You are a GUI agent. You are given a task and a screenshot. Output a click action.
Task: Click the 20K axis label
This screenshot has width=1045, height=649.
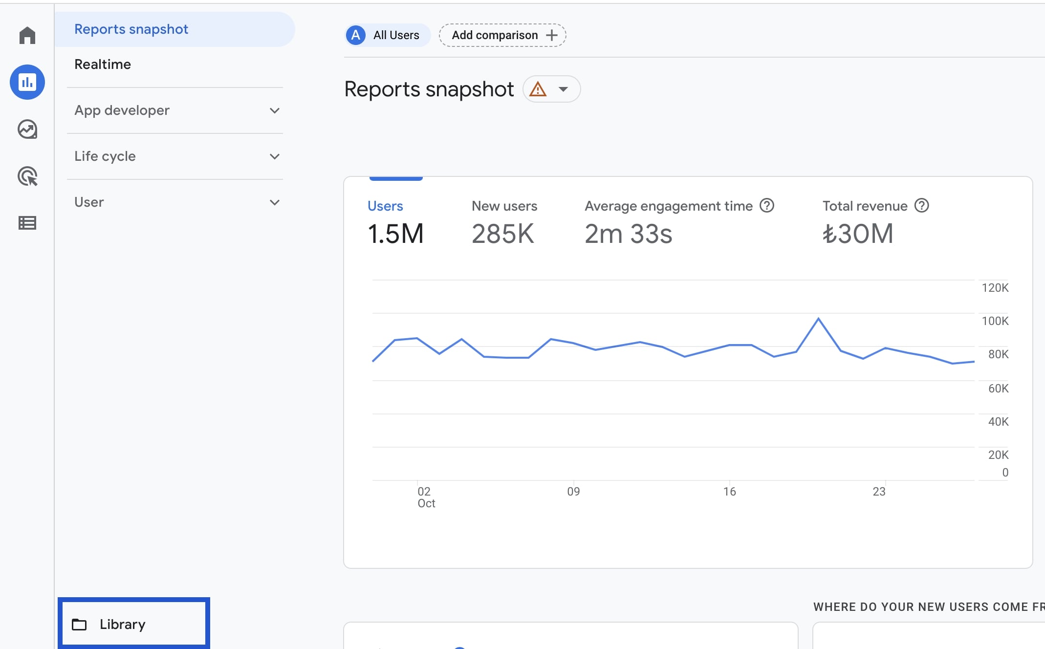coord(998,455)
